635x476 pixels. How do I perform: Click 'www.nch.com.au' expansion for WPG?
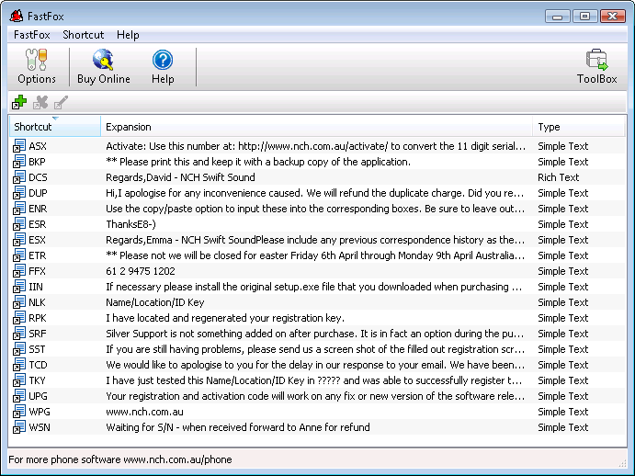click(144, 412)
